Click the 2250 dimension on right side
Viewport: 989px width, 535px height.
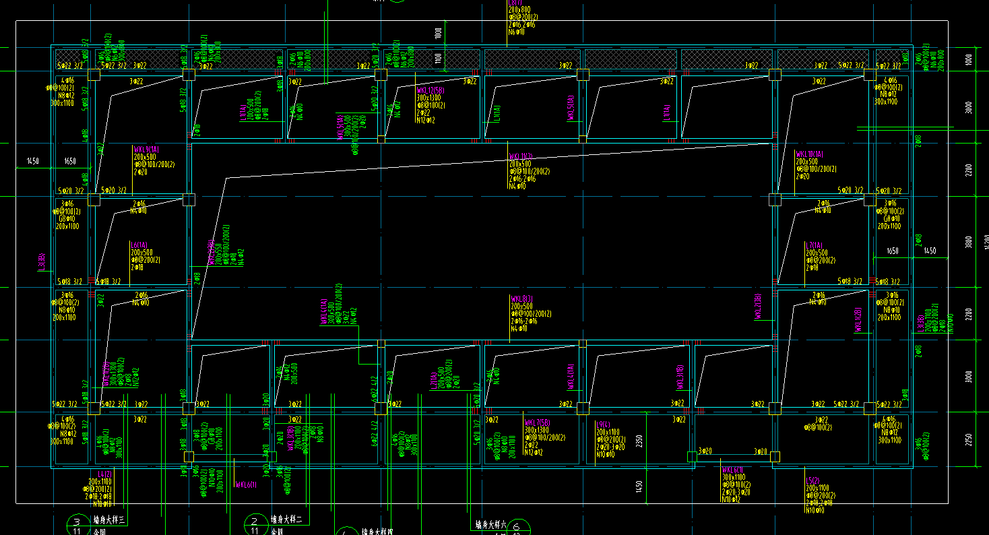[x=969, y=439]
